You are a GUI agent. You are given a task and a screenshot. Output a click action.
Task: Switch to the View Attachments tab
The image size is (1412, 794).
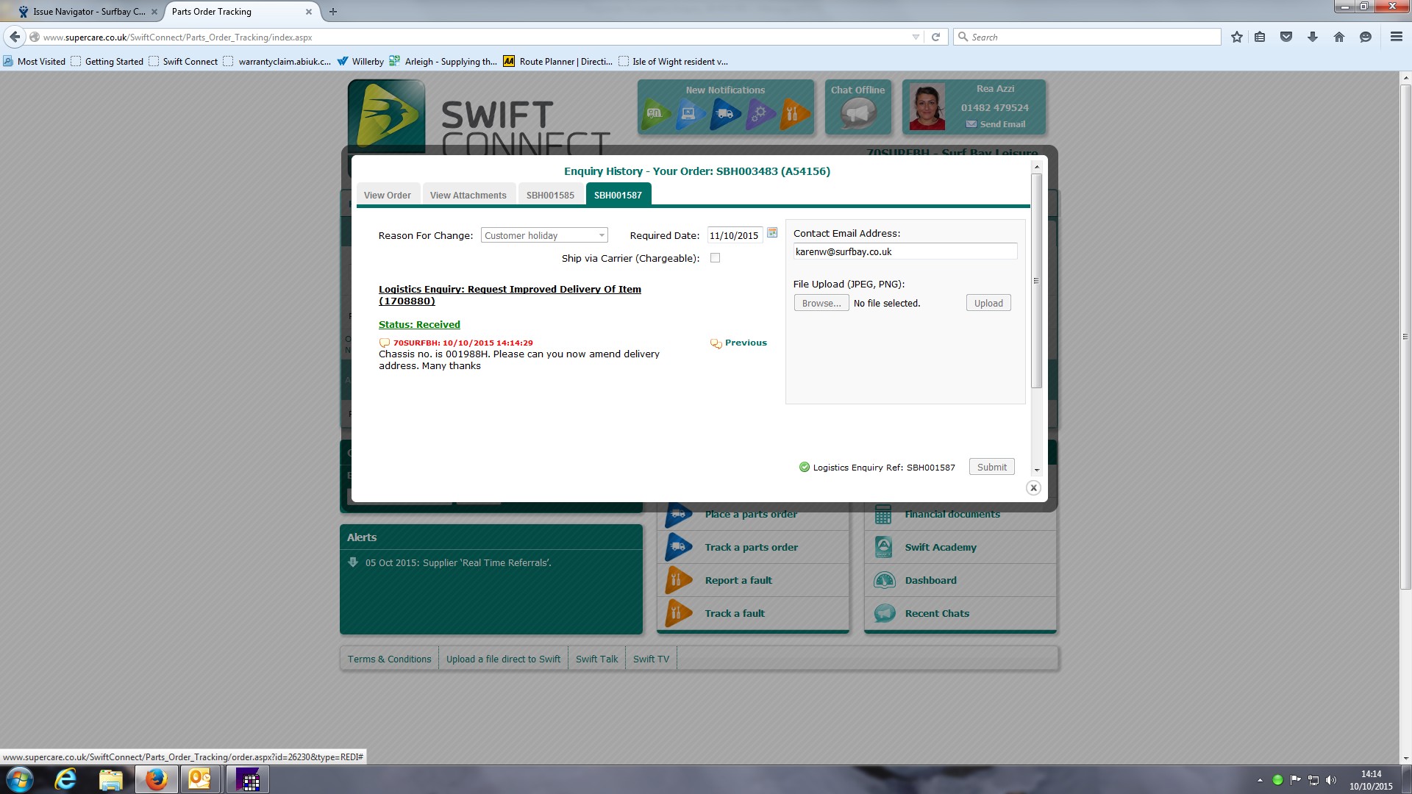[468, 195]
